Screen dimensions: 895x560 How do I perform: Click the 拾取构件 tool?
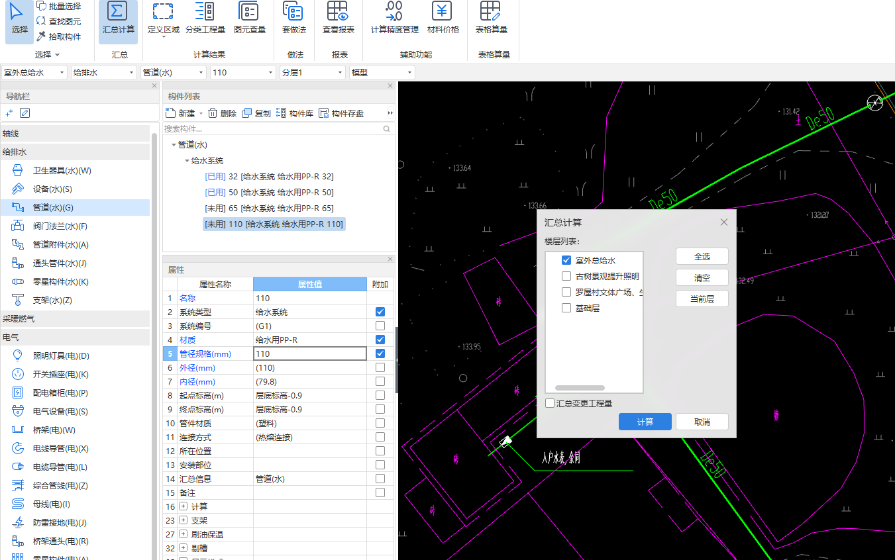[x=59, y=36]
